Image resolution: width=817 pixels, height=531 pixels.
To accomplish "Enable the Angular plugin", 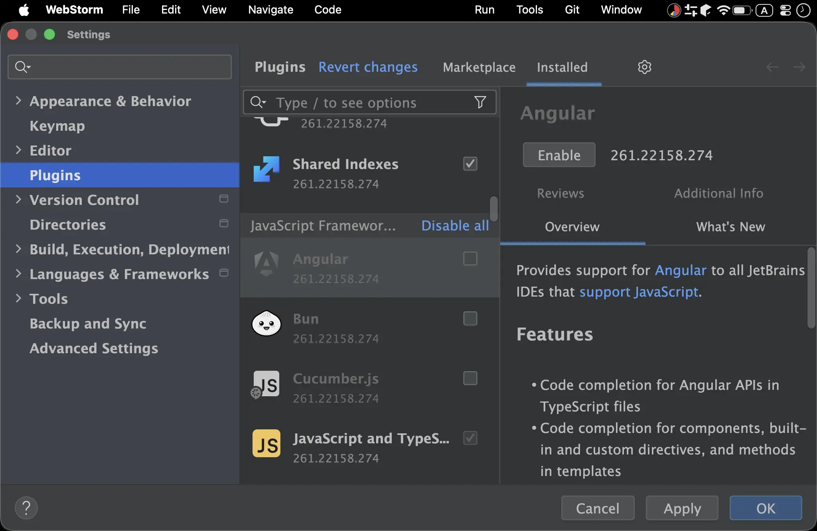I will 559,155.
